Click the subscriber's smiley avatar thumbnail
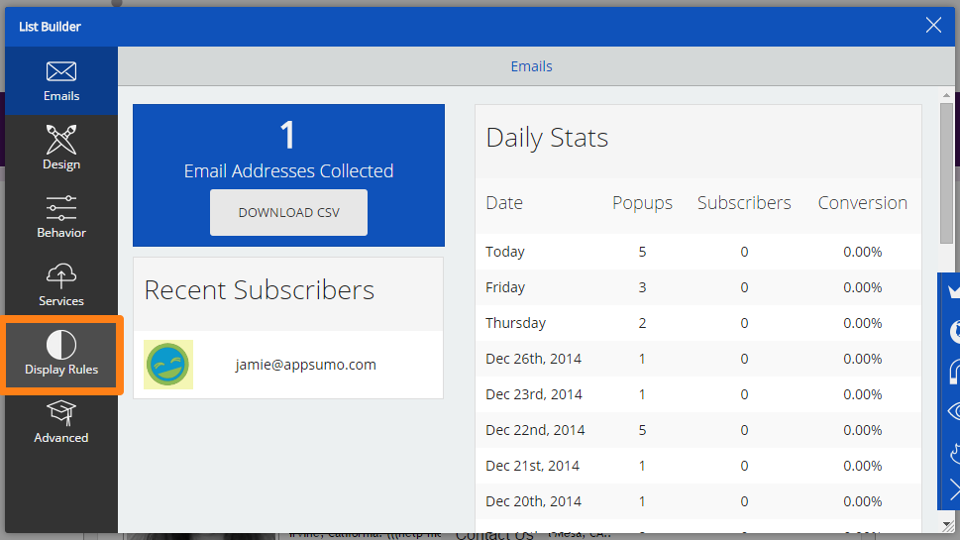Screen dimensions: 960x540 click(168, 365)
